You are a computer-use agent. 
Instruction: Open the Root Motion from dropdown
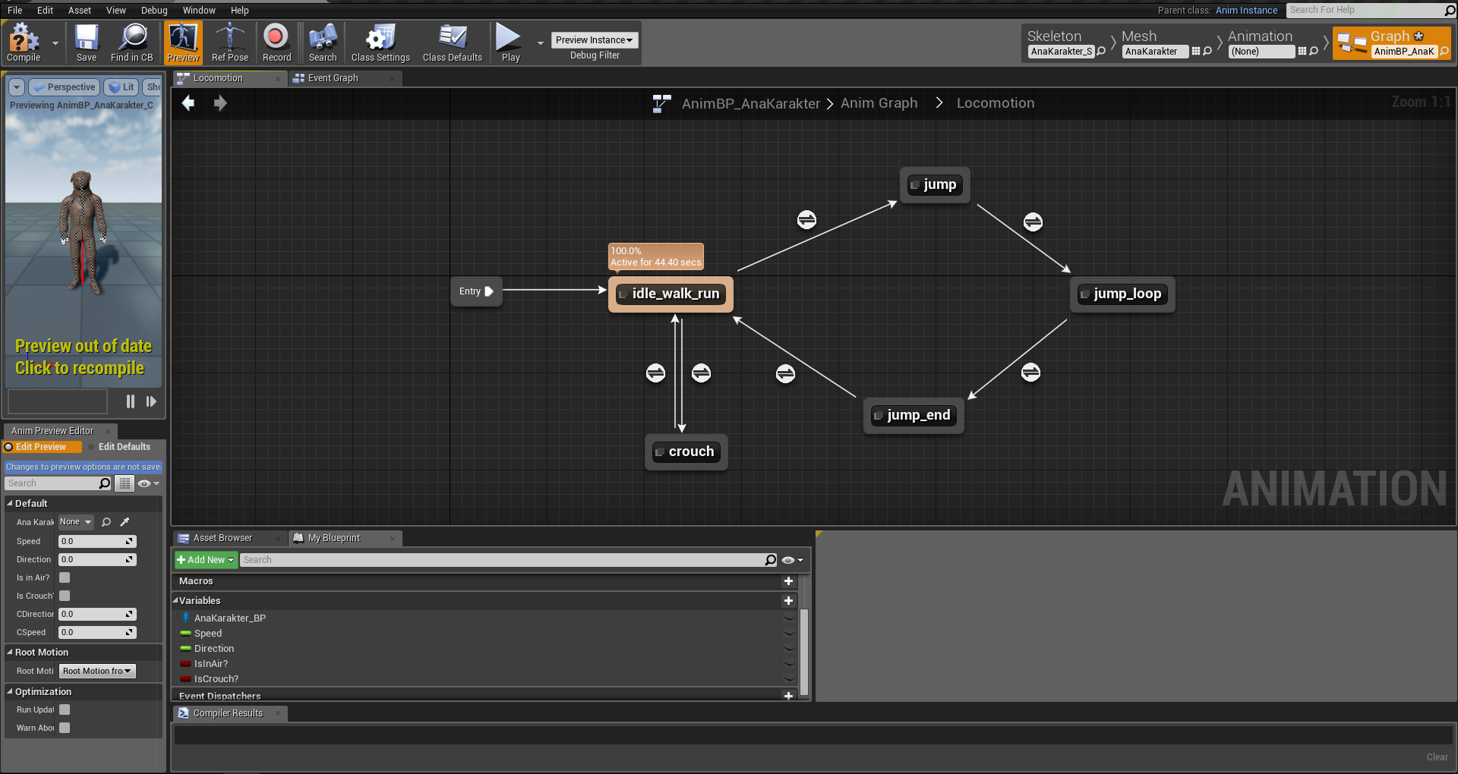pos(97,671)
